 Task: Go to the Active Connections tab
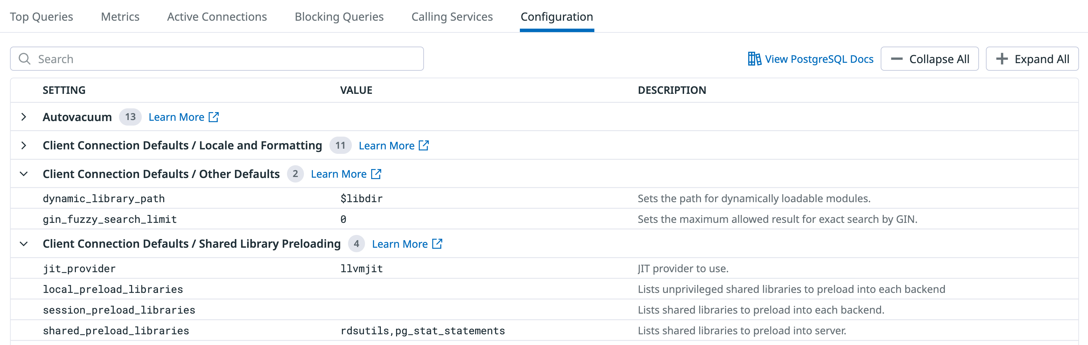tap(217, 17)
